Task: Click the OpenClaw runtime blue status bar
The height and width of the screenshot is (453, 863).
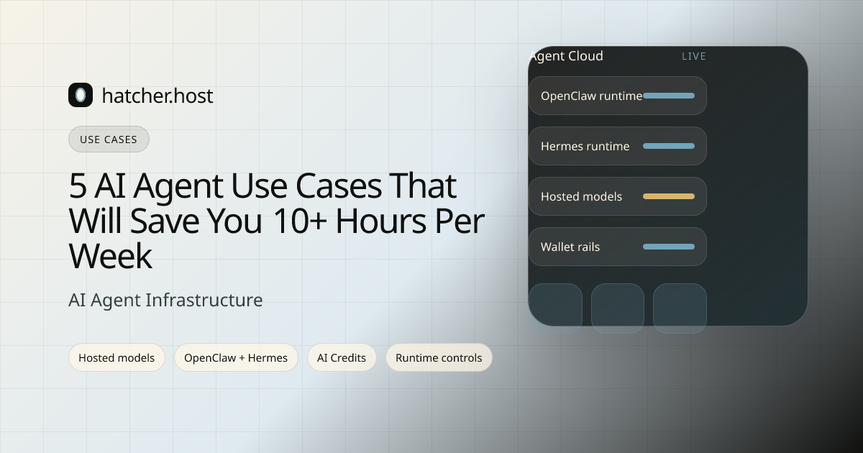Action: tap(669, 96)
